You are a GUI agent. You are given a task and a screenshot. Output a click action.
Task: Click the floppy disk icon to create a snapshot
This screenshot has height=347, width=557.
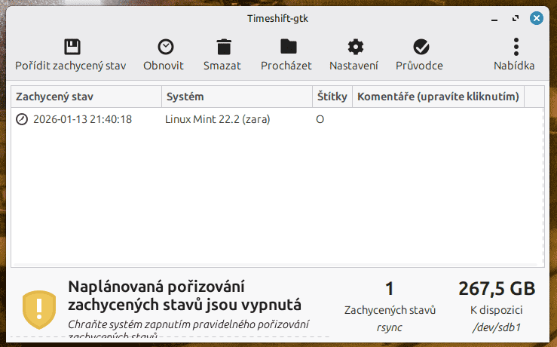[x=72, y=47]
